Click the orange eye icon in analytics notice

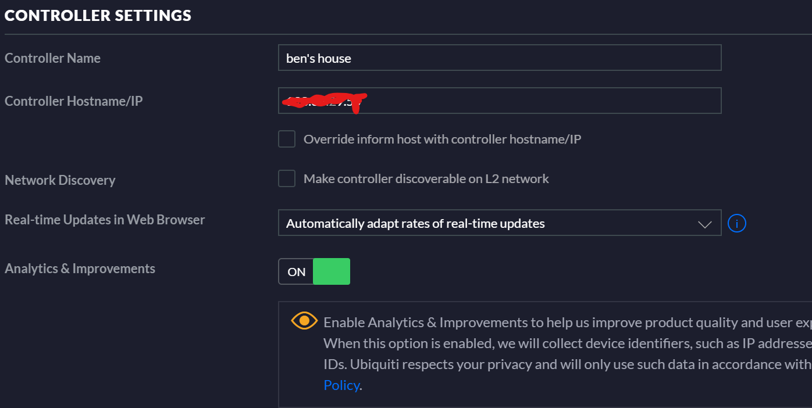(x=304, y=321)
